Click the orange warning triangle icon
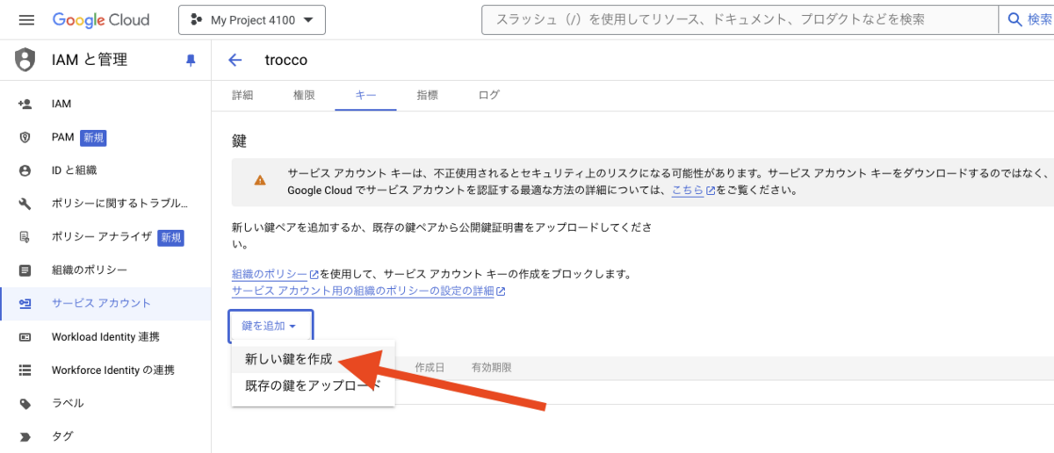 [260, 181]
